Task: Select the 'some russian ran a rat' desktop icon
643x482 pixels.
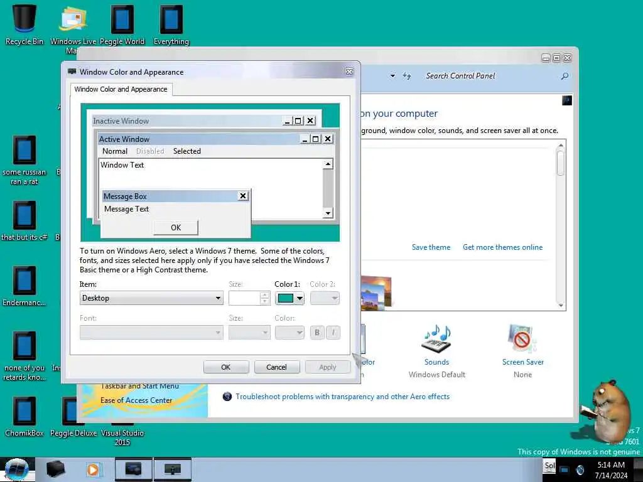Action: [x=24, y=161]
